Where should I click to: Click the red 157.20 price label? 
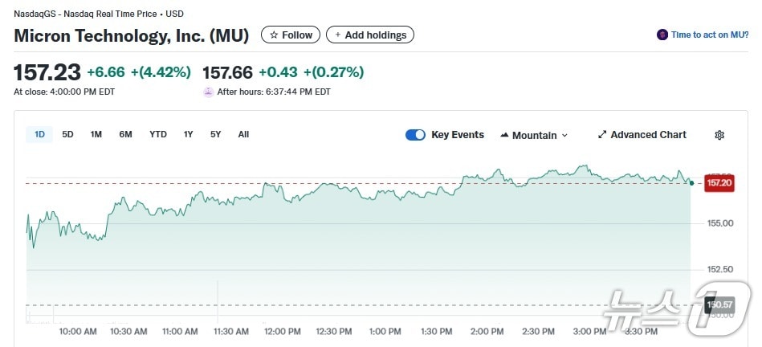pos(719,183)
